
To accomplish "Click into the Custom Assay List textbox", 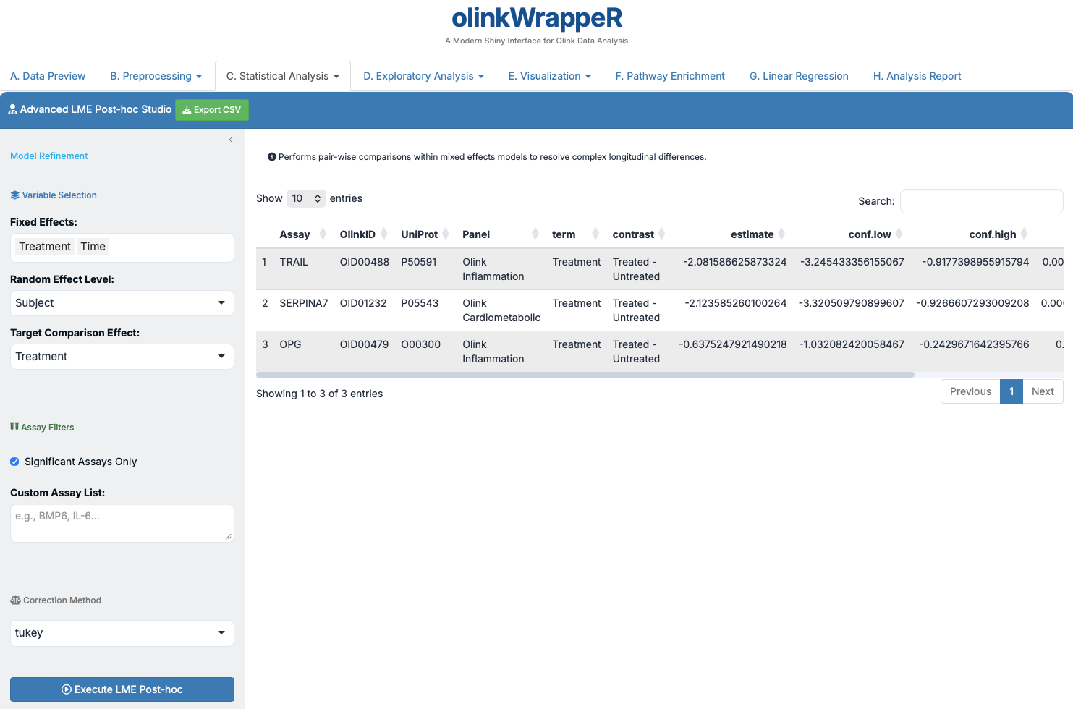I will tap(122, 523).
